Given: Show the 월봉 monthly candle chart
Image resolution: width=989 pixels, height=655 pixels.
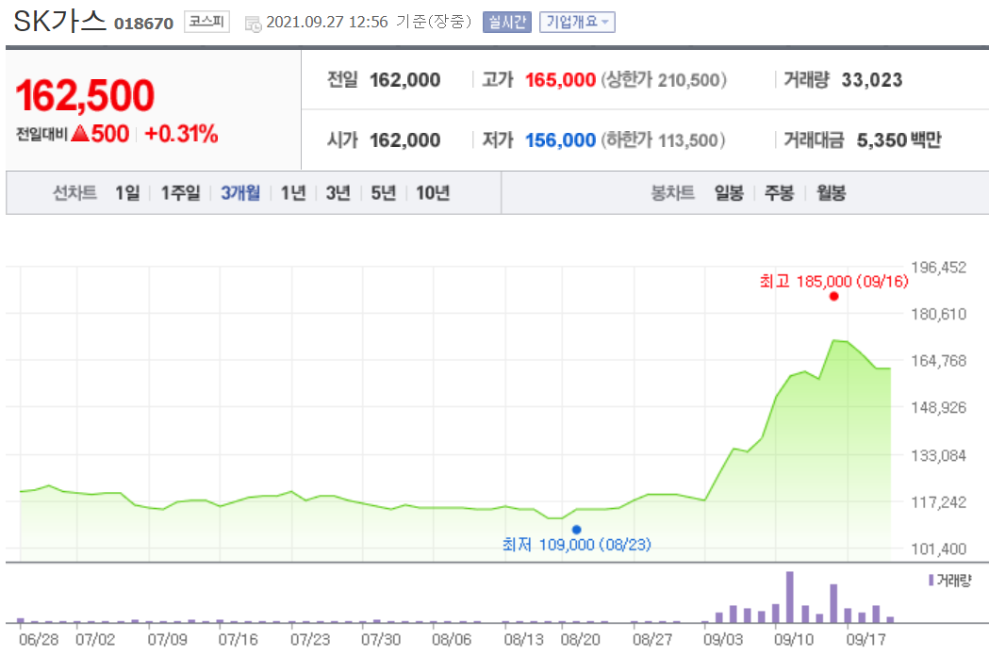Looking at the screenshot, I should point(831,193).
